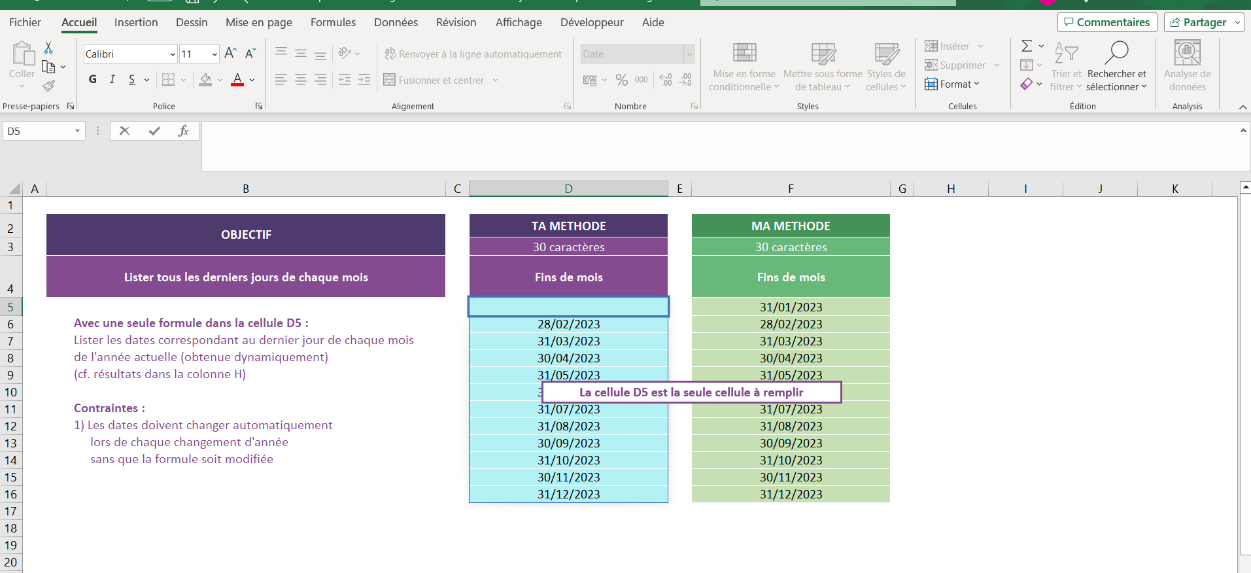1251x573 pixels.
Task: Open the fill color dropdown arrow
Action: 220,80
